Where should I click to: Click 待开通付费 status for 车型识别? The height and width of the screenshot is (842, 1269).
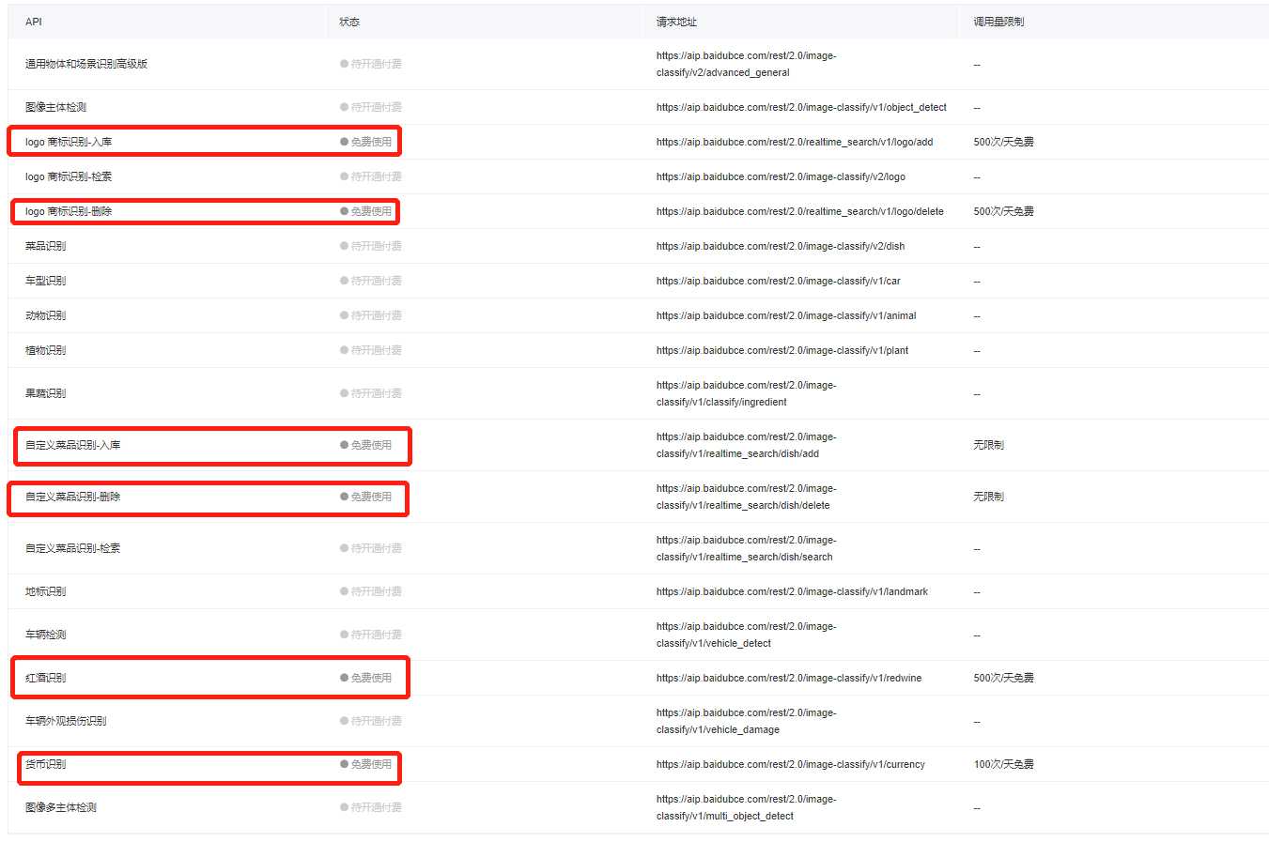[x=371, y=281]
